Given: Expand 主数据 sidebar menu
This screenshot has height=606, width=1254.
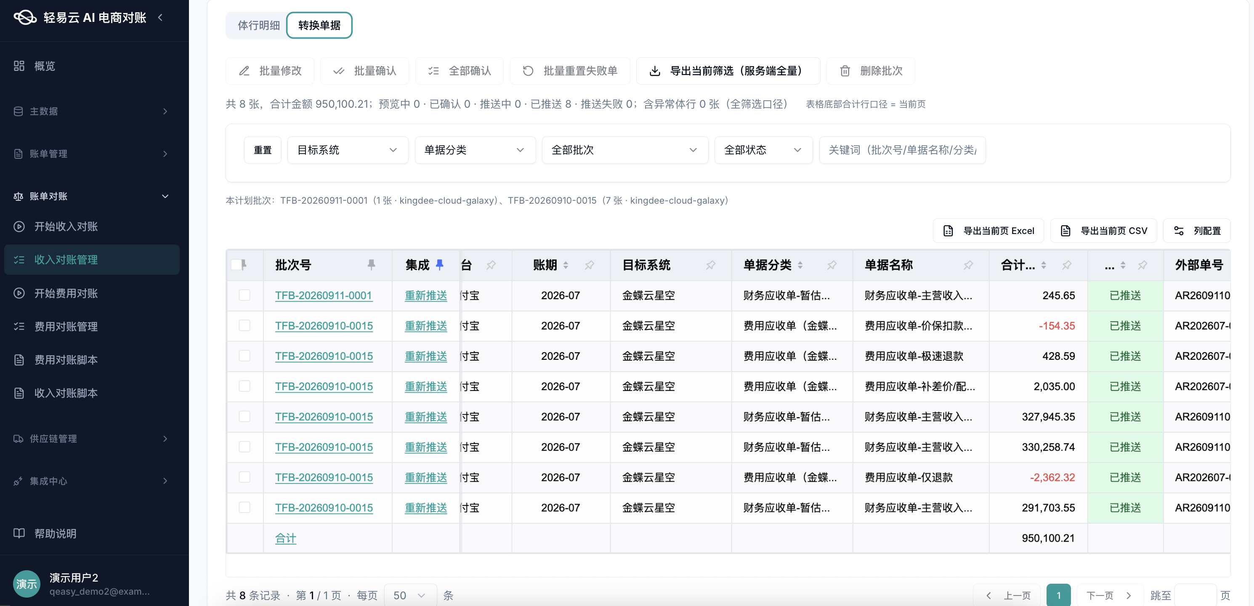Looking at the screenshot, I should (x=92, y=111).
